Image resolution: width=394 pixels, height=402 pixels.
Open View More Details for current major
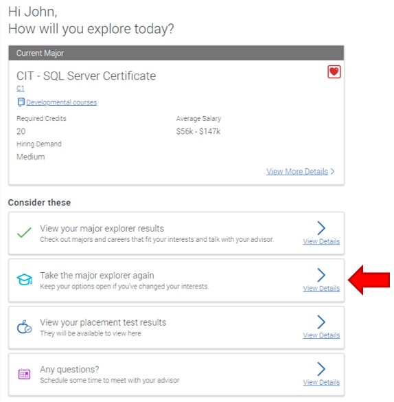click(x=297, y=171)
